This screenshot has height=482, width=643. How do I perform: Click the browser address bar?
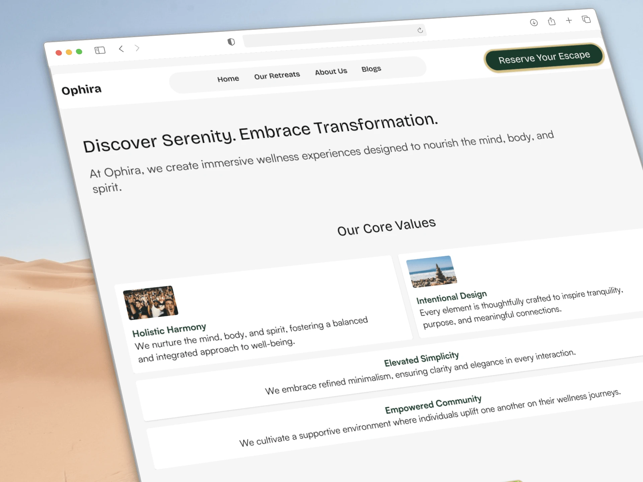tap(334, 35)
